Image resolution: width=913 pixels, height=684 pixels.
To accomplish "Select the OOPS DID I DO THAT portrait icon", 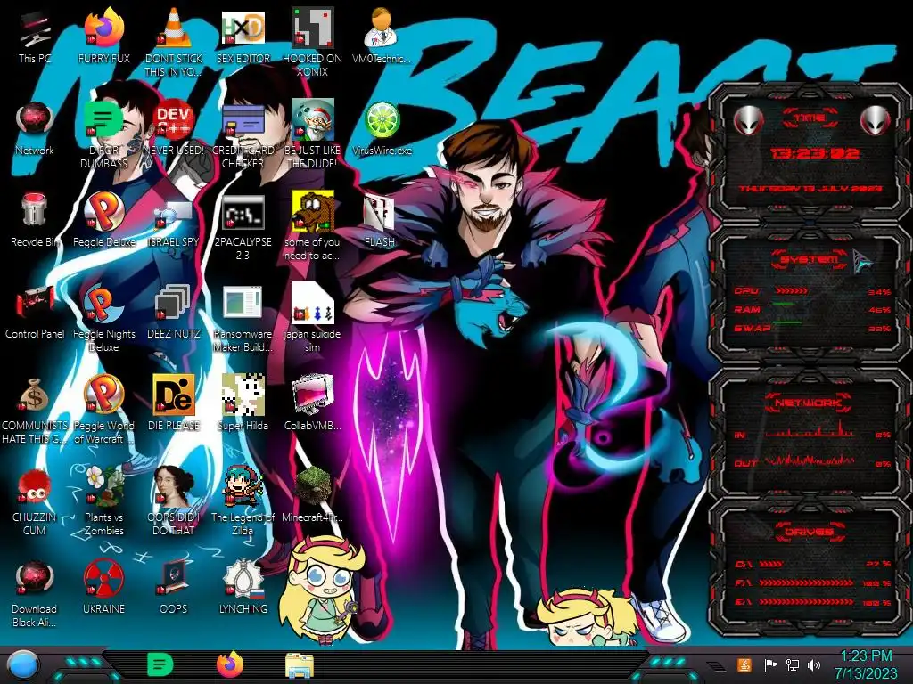I will pyautogui.click(x=174, y=502).
